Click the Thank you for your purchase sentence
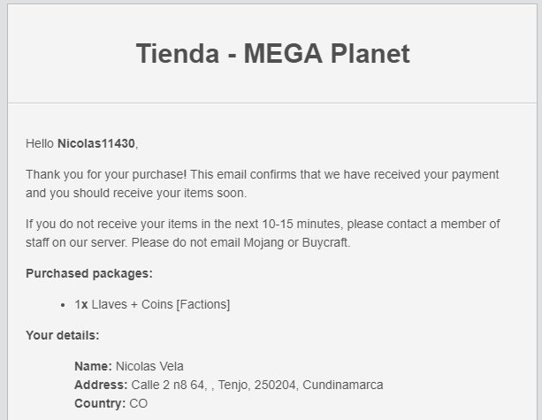This screenshot has height=420, width=542. coord(106,174)
